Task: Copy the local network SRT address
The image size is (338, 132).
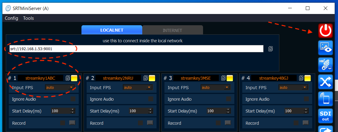Action: (x=271, y=49)
